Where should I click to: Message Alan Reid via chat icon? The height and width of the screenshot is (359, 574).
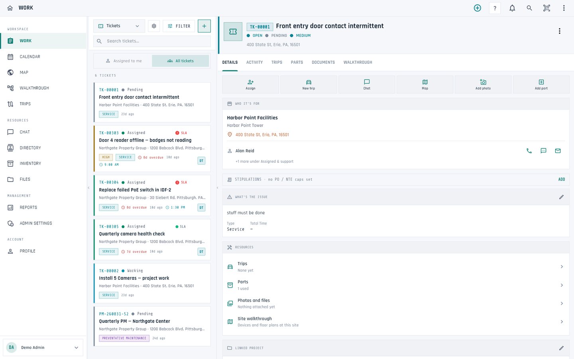tap(543, 151)
